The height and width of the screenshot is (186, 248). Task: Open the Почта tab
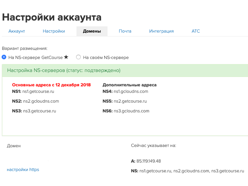pyautogui.click(x=125, y=31)
